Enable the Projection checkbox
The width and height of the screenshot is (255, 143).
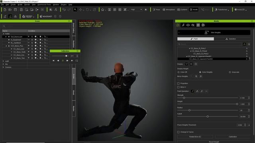pos(178,83)
